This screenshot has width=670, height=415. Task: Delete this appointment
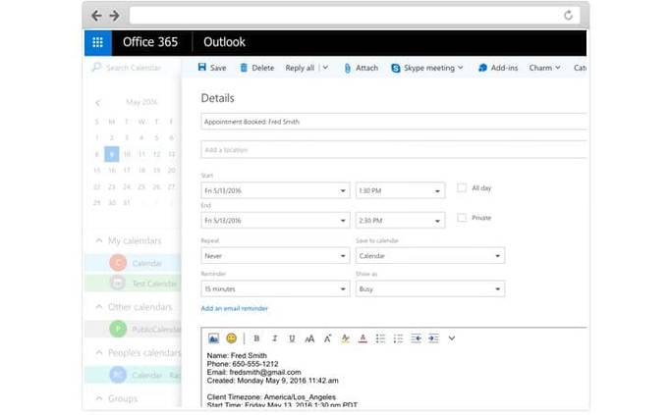pos(257,68)
